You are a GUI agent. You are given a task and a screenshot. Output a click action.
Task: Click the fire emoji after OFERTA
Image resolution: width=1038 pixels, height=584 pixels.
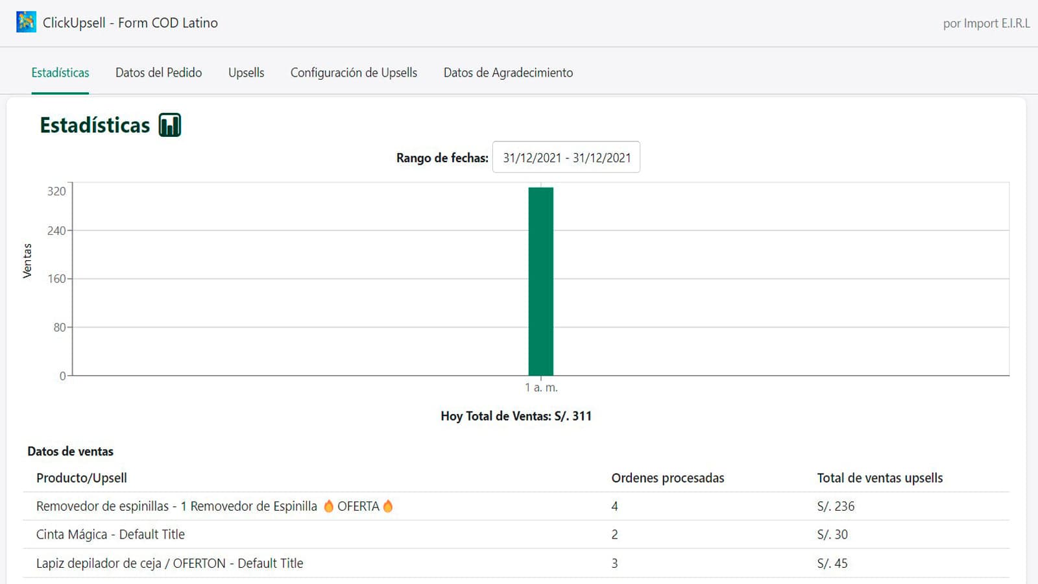click(388, 506)
